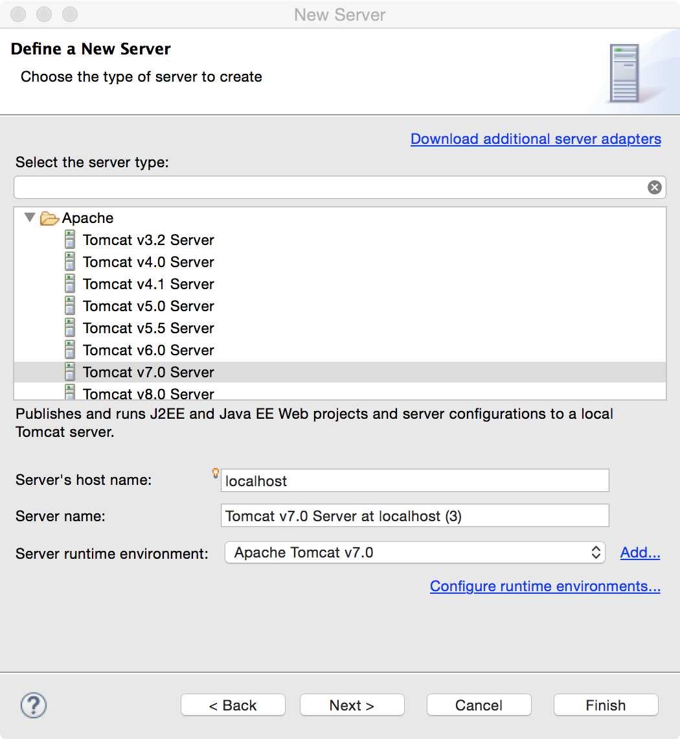The image size is (680, 739).
Task: Click the Tomcat v3.2 Server icon
Action: coord(70,239)
